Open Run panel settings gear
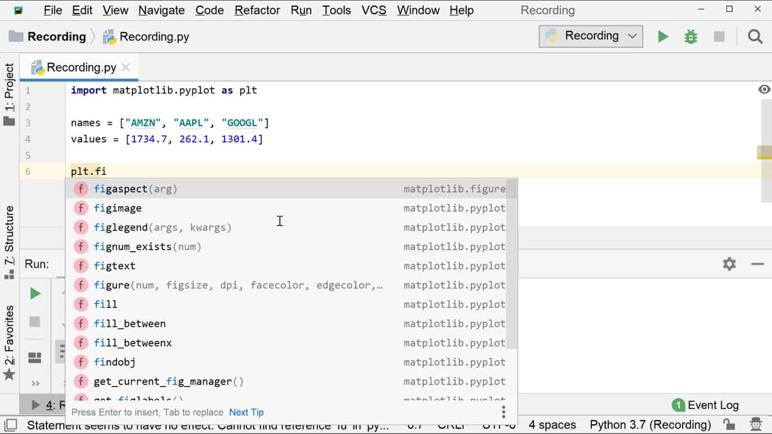 click(729, 264)
